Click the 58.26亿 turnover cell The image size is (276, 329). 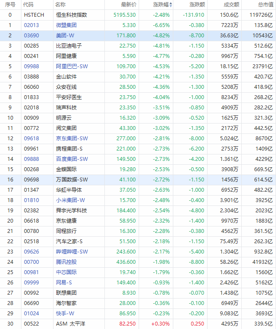pos(228,262)
